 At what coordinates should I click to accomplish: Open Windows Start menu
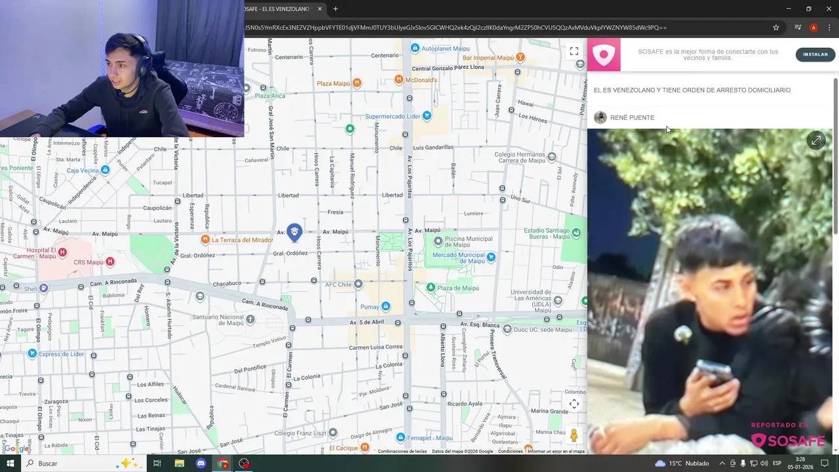point(10,463)
